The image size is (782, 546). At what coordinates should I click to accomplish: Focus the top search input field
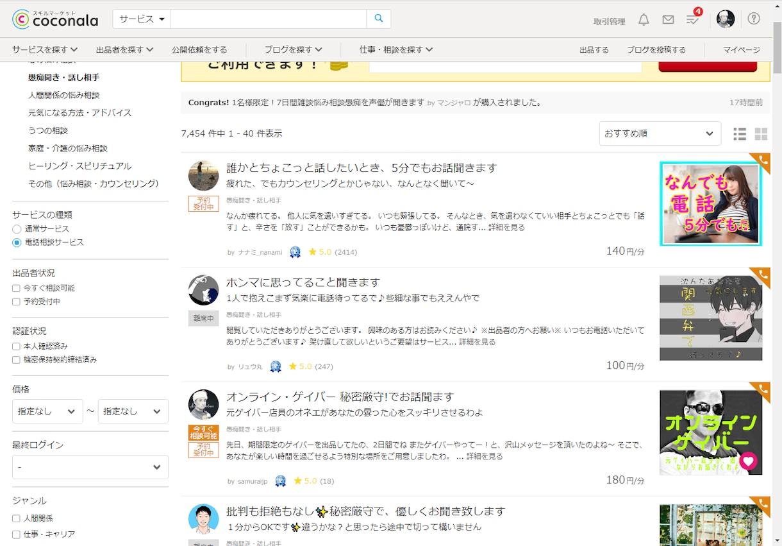coord(269,19)
